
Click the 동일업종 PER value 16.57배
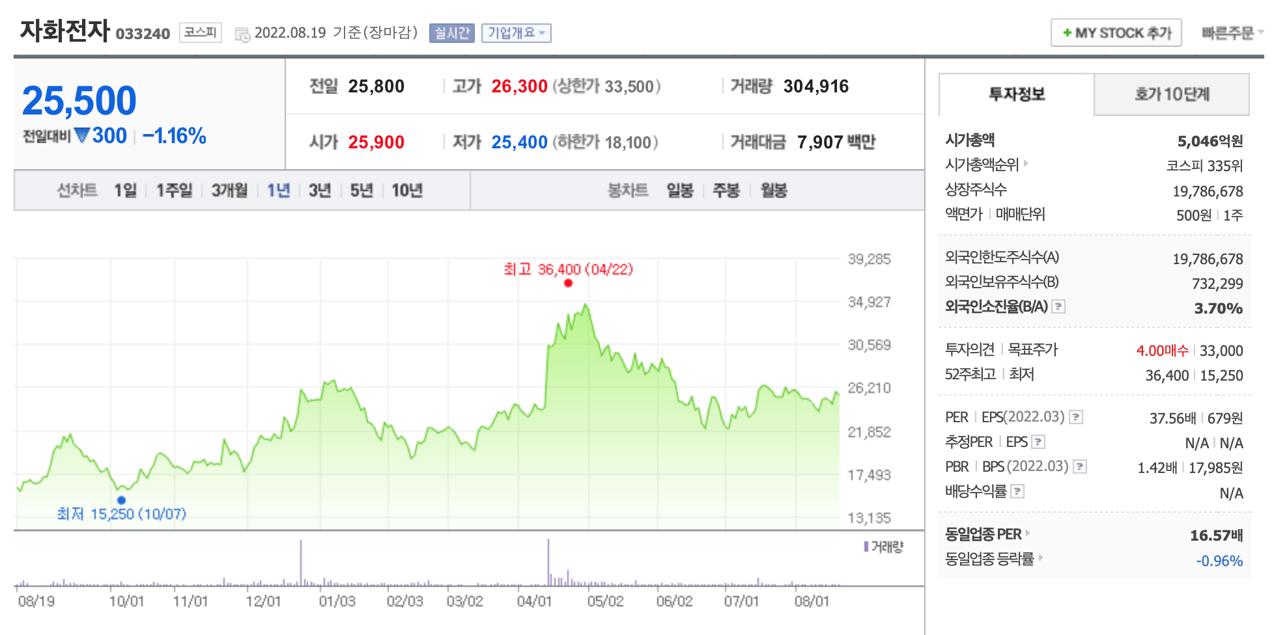[x=1216, y=535]
